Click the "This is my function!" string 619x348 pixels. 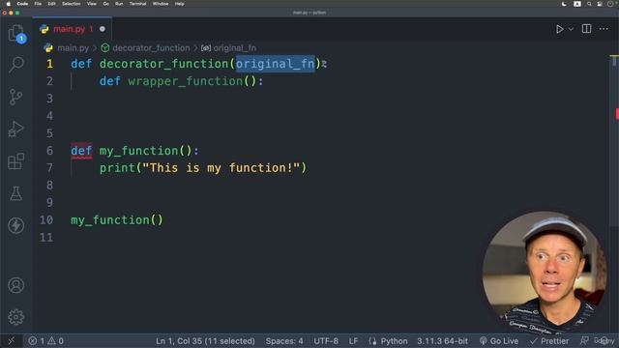click(x=221, y=167)
